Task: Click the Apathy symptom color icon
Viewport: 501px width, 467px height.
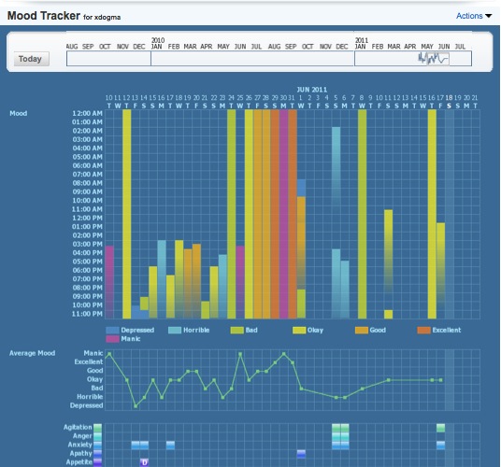Action: point(97,453)
